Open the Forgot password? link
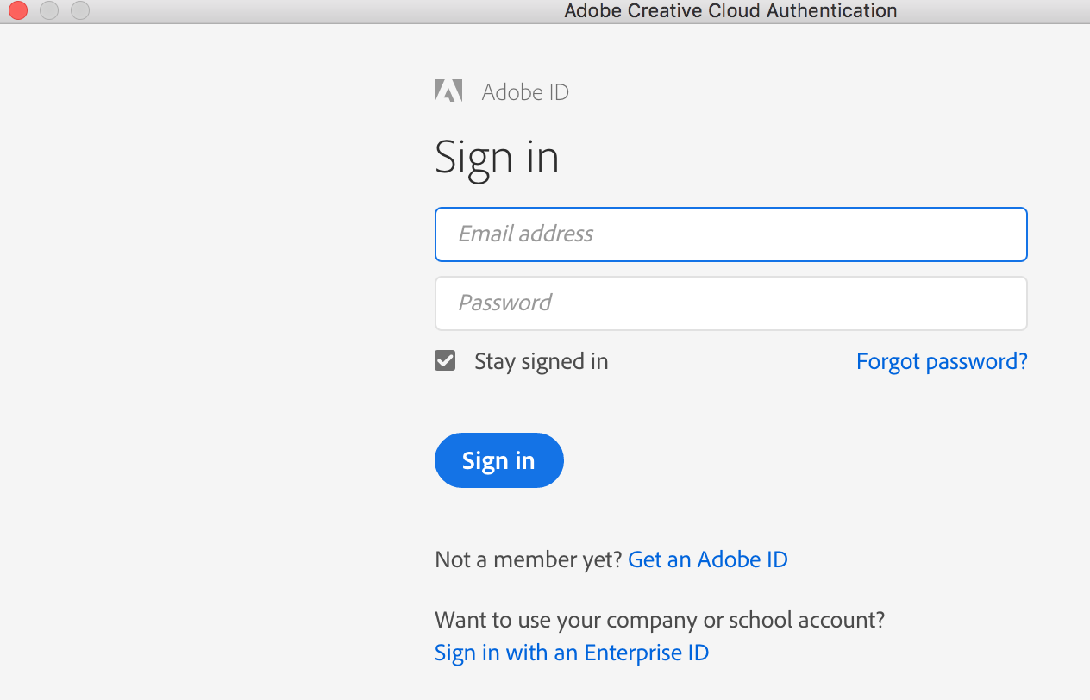 point(942,361)
